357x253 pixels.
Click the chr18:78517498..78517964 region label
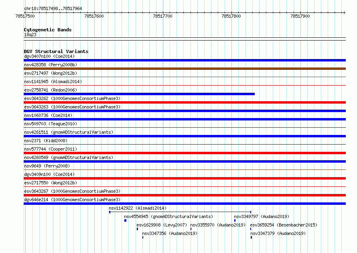pos(53,8)
